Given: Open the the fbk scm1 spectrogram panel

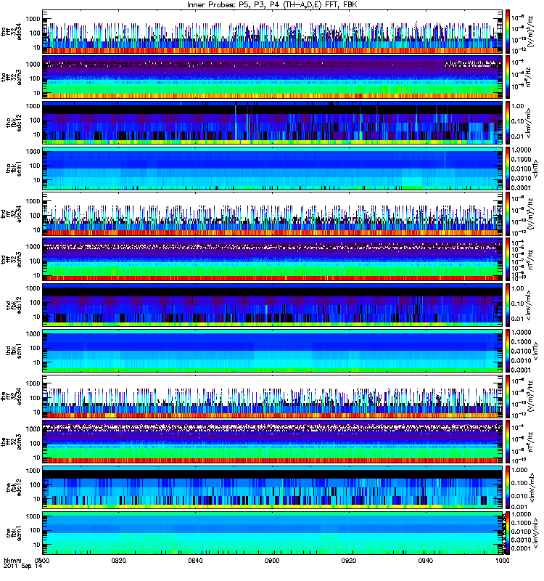Looking at the screenshot, I should coord(272,533).
